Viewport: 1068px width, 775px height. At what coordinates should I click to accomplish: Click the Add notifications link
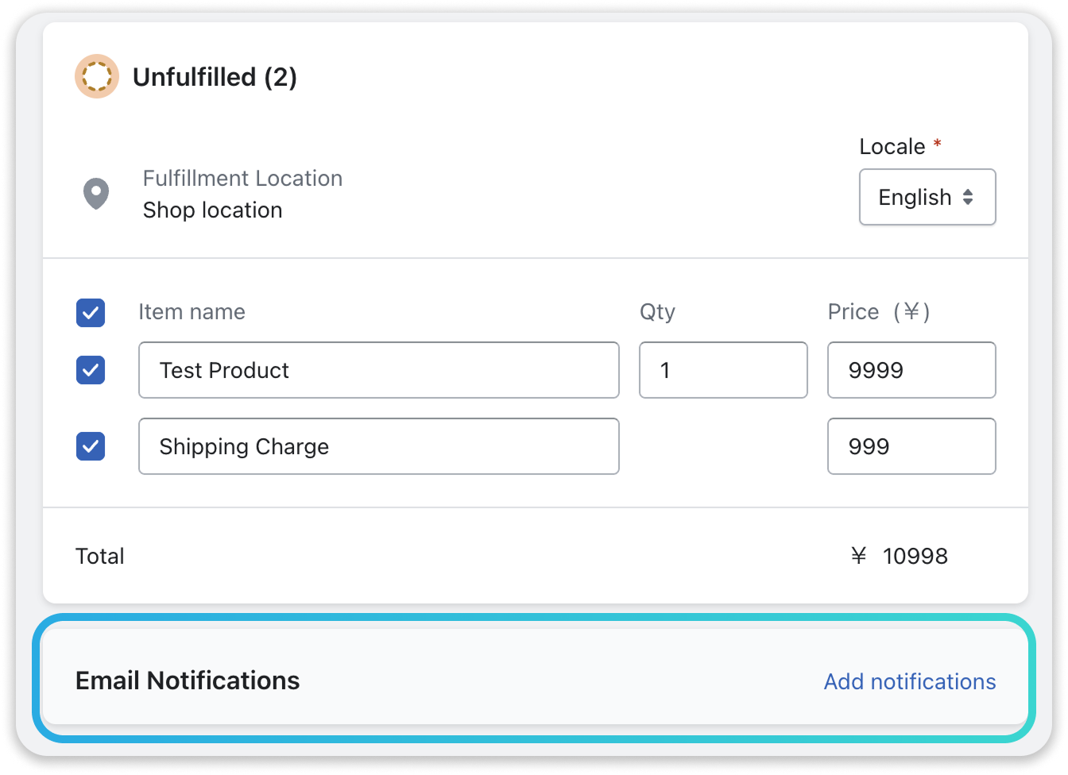pos(909,681)
